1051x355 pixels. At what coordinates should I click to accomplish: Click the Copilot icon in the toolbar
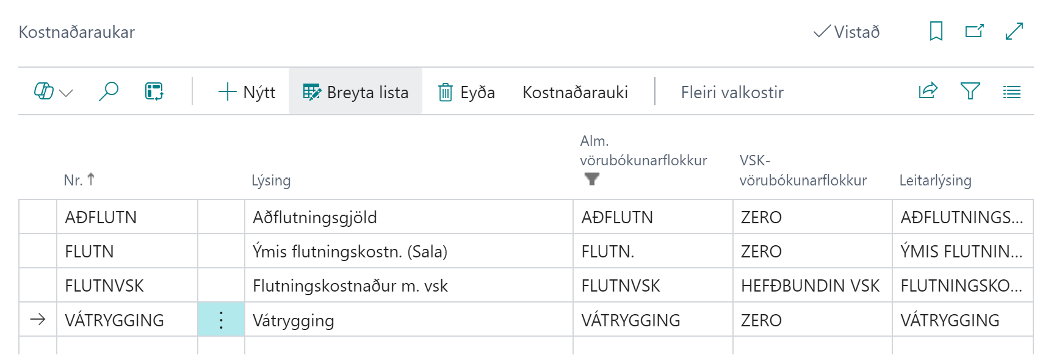click(x=43, y=91)
